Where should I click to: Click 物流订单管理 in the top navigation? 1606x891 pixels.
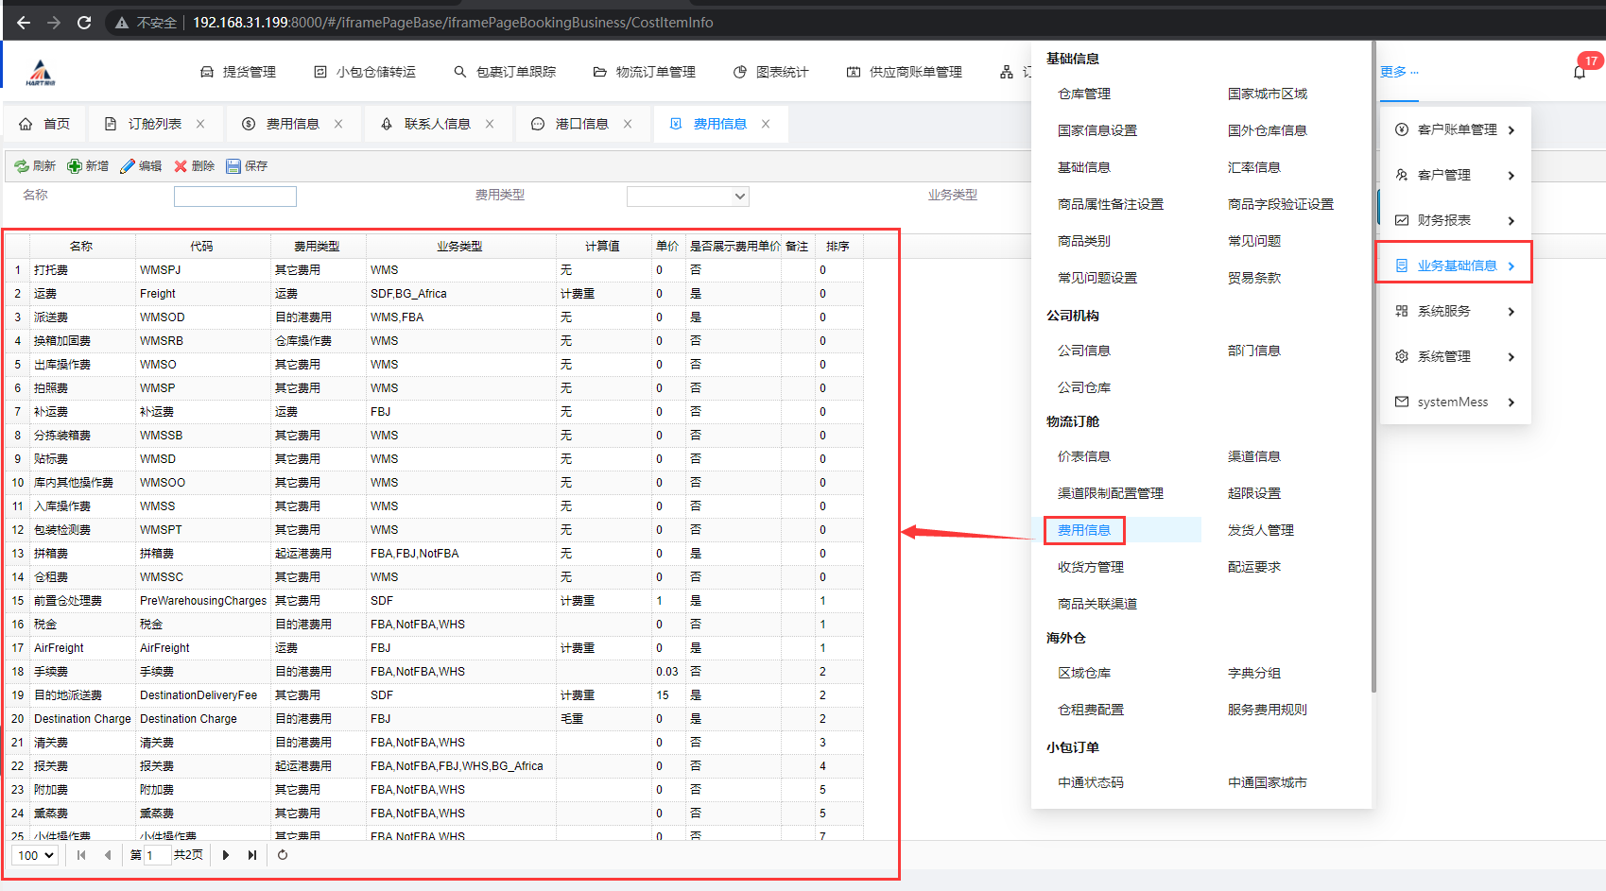[x=654, y=72]
